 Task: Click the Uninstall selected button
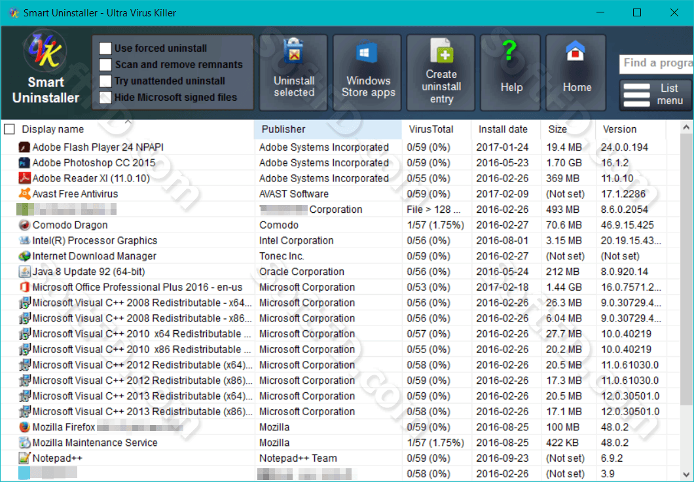[293, 73]
